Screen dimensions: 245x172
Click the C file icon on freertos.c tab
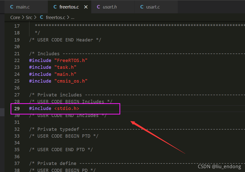55,7
